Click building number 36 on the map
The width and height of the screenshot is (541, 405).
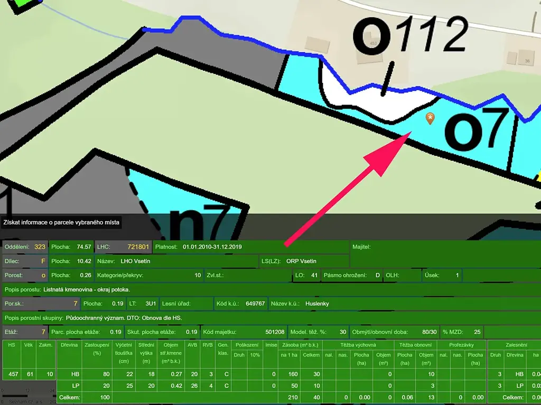[526, 61]
